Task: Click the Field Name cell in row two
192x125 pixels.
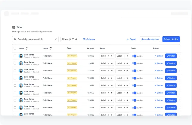Action: [48, 63]
